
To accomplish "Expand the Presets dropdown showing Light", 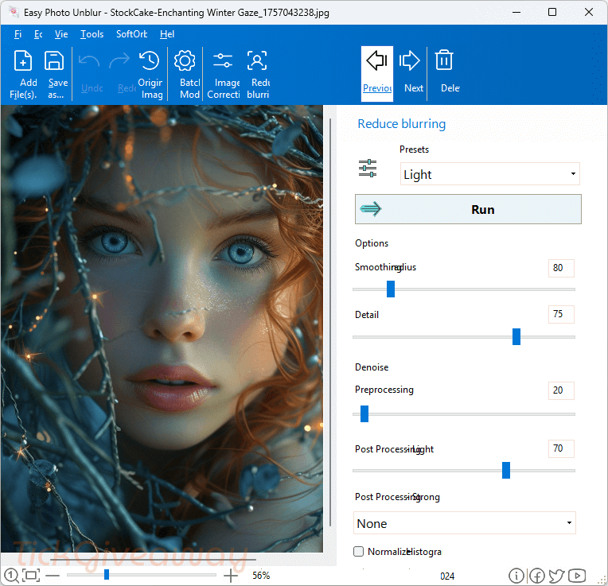I will pos(490,174).
